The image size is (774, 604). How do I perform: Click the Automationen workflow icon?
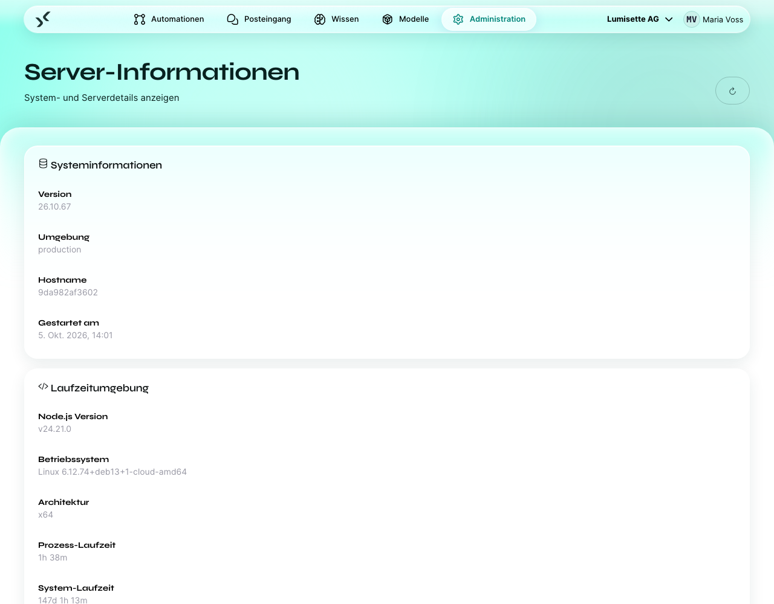140,19
